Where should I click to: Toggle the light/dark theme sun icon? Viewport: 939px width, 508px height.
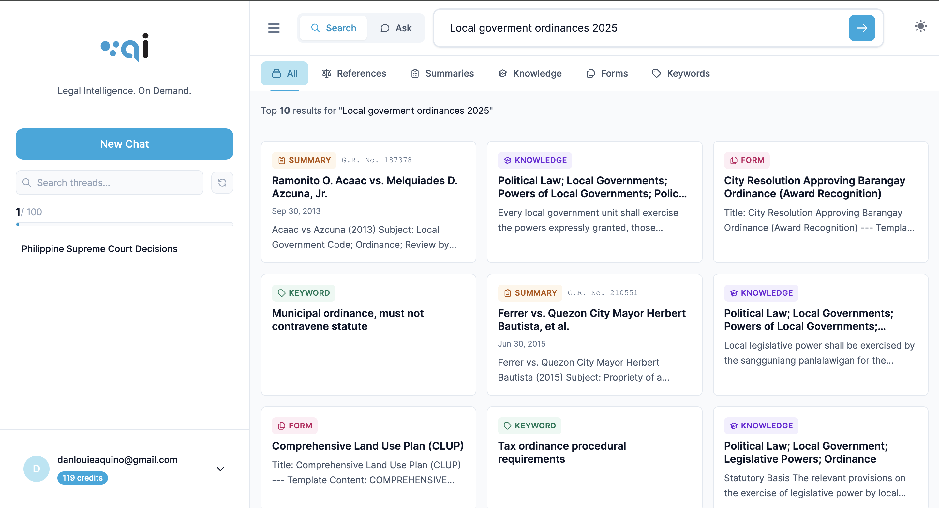920,26
